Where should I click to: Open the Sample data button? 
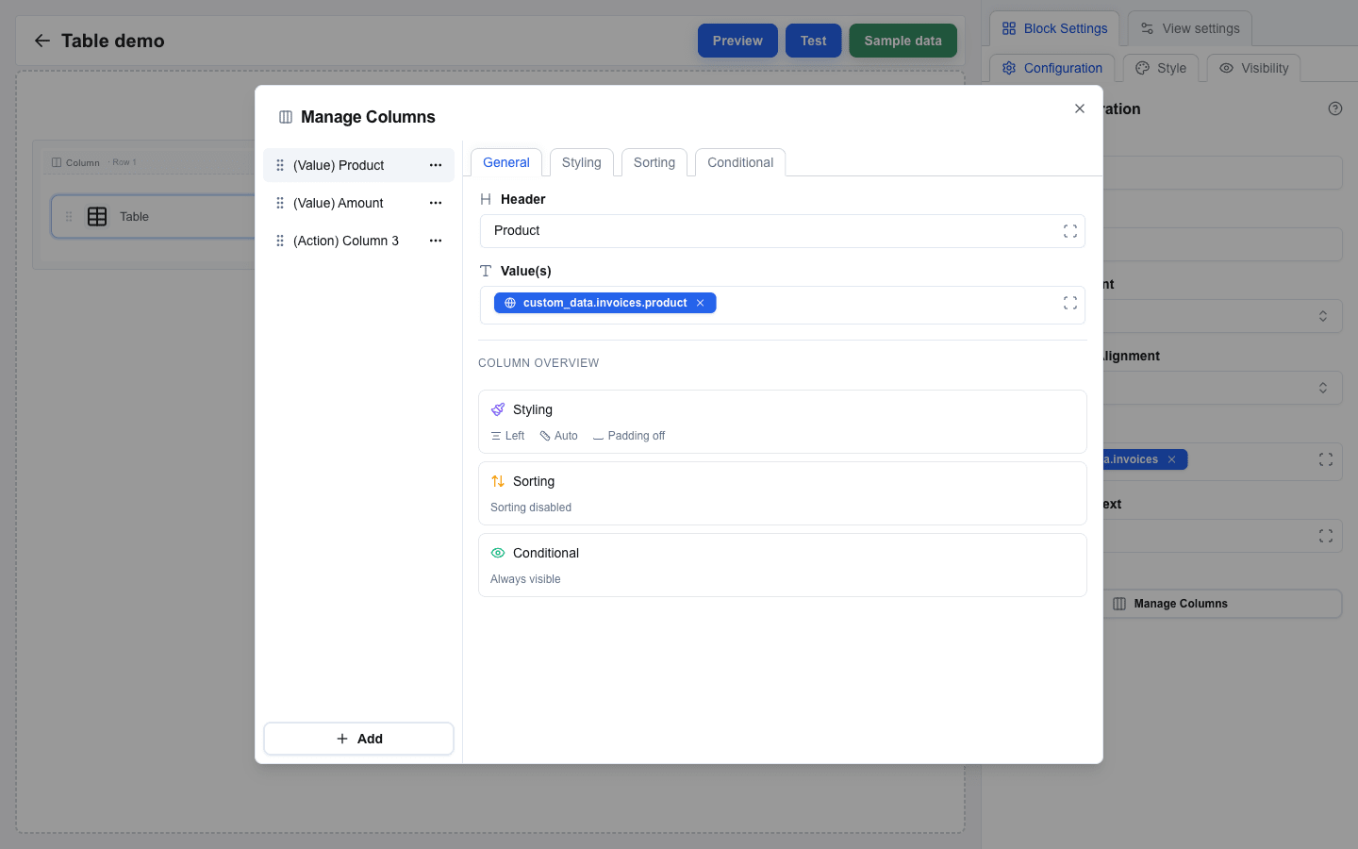tap(903, 41)
